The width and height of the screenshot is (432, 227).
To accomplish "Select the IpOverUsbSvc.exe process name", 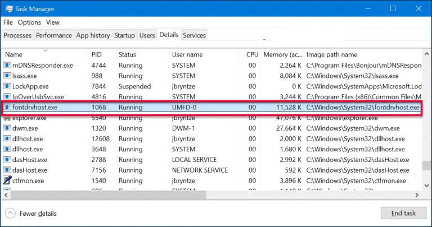I will coord(38,96).
